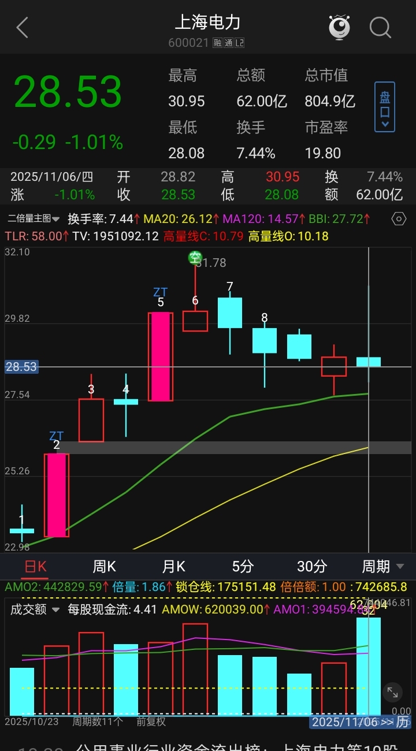Tap 锁仓线: 175151.48 value

coord(226,587)
